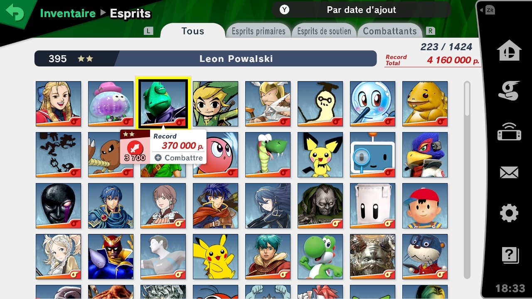This screenshot has width=532, height=299.
Task: Select the Toon Link spirit thumbnail
Action: coord(215,103)
